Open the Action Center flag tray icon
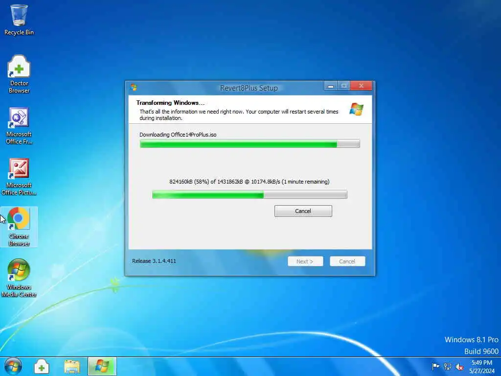This screenshot has width=501, height=376. coord(435,366)
